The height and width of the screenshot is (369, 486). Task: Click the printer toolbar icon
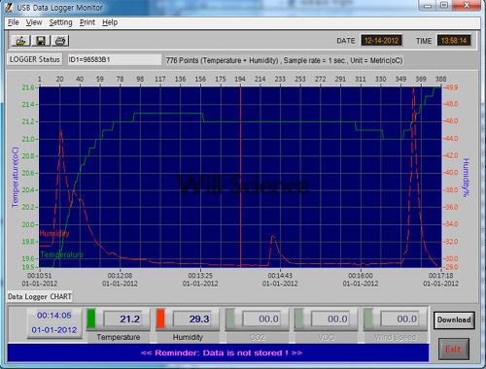coord(60,41)
